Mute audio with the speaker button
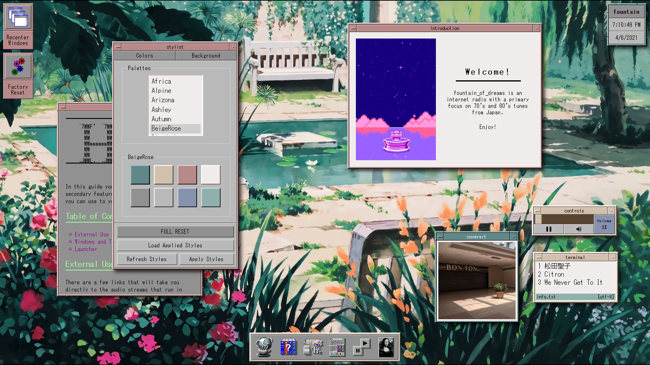 [578, 229]
